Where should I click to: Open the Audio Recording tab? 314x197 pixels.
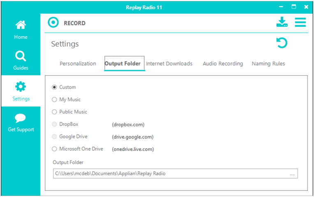point(223,64)
